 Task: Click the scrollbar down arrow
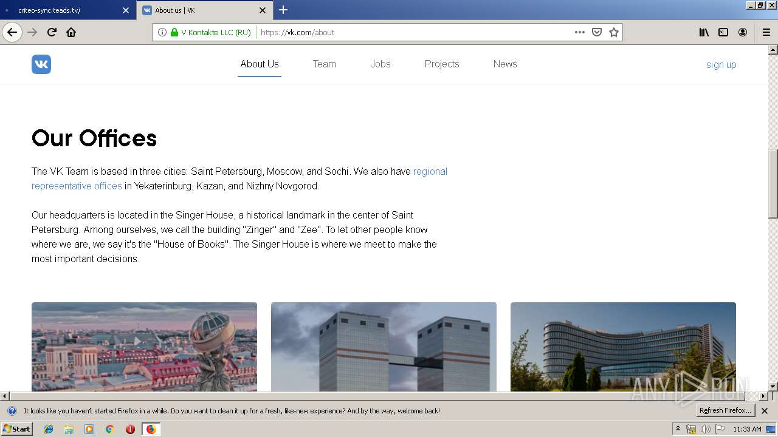[773, 387]
